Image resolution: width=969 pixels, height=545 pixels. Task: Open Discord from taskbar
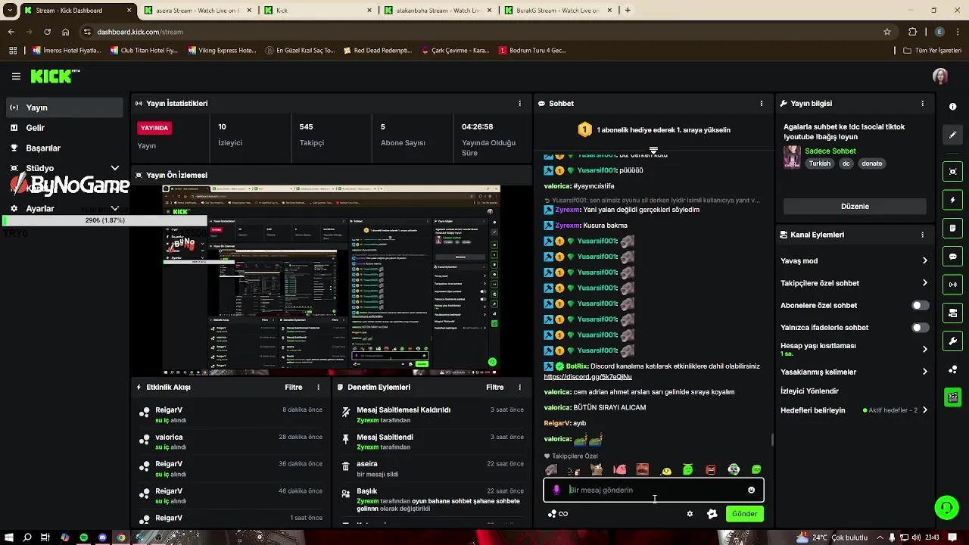(102, 537)
